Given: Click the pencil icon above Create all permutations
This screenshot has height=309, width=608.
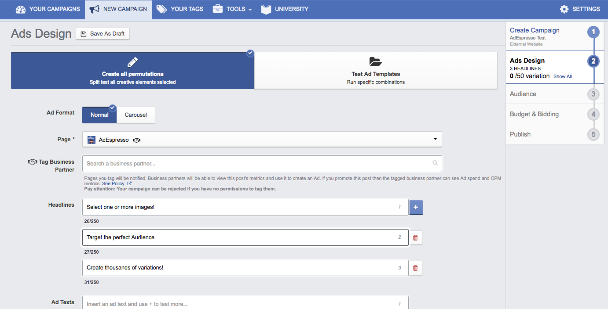Looking at the screenshot, I should coord(132,62).
